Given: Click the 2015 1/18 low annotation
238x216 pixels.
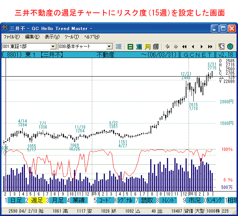Looking at the screenshot, I should pos(193,106).
